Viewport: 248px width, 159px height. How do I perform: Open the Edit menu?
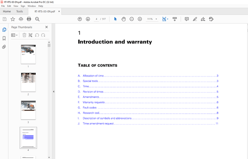tap(9, 6)
